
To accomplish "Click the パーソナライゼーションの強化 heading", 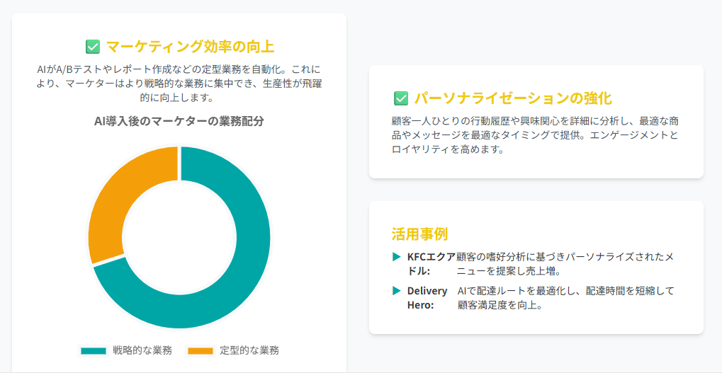I will [x=513, y=98].
